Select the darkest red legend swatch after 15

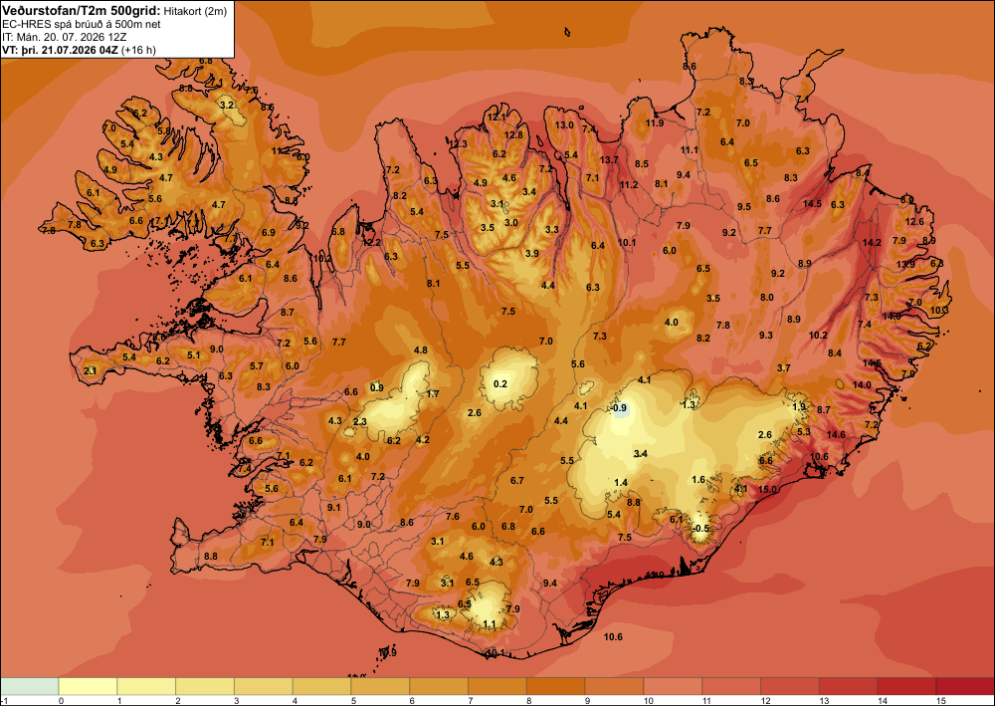click(965, 686)
